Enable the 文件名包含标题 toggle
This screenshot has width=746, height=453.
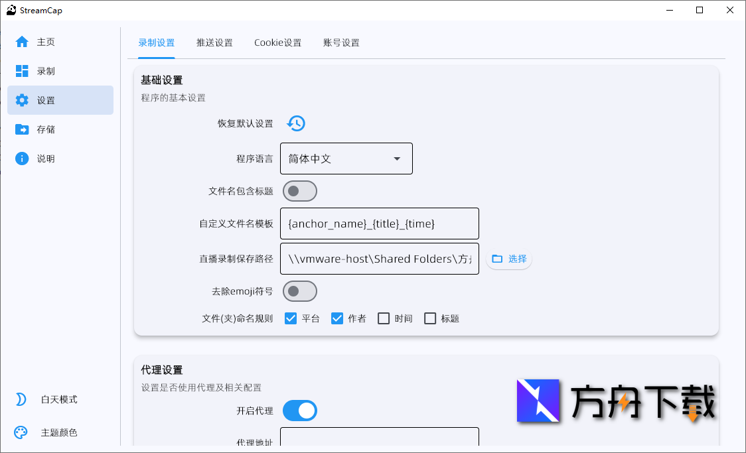(299, 191)
